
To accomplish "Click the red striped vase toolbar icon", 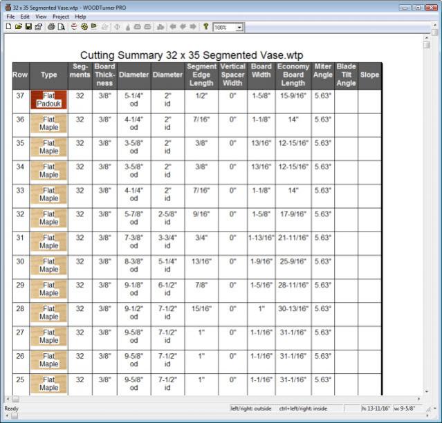I will 74,27.
